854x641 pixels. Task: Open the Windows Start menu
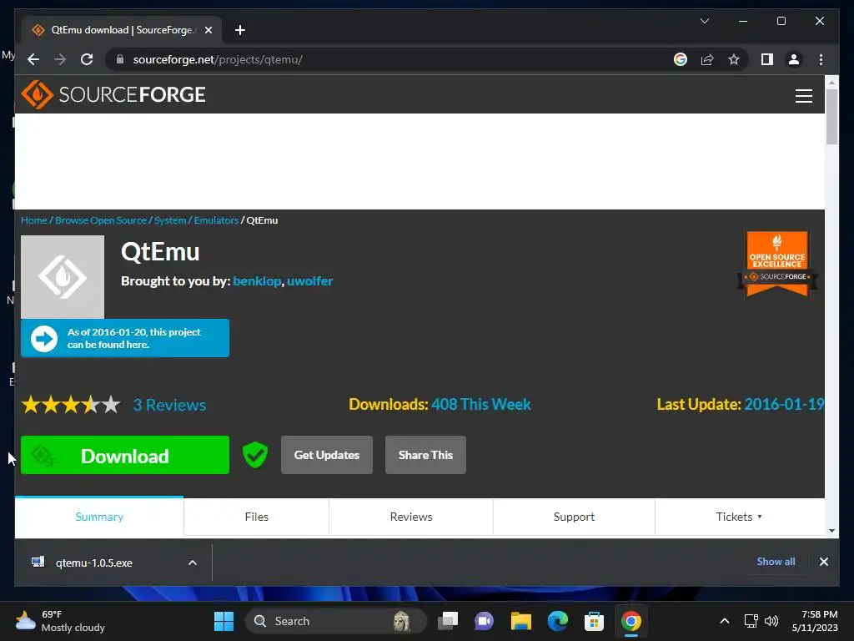pos(224,621)
